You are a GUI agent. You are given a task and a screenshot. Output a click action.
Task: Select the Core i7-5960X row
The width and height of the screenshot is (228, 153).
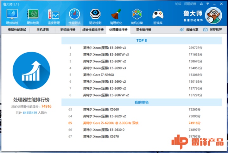tap(142, 75)
